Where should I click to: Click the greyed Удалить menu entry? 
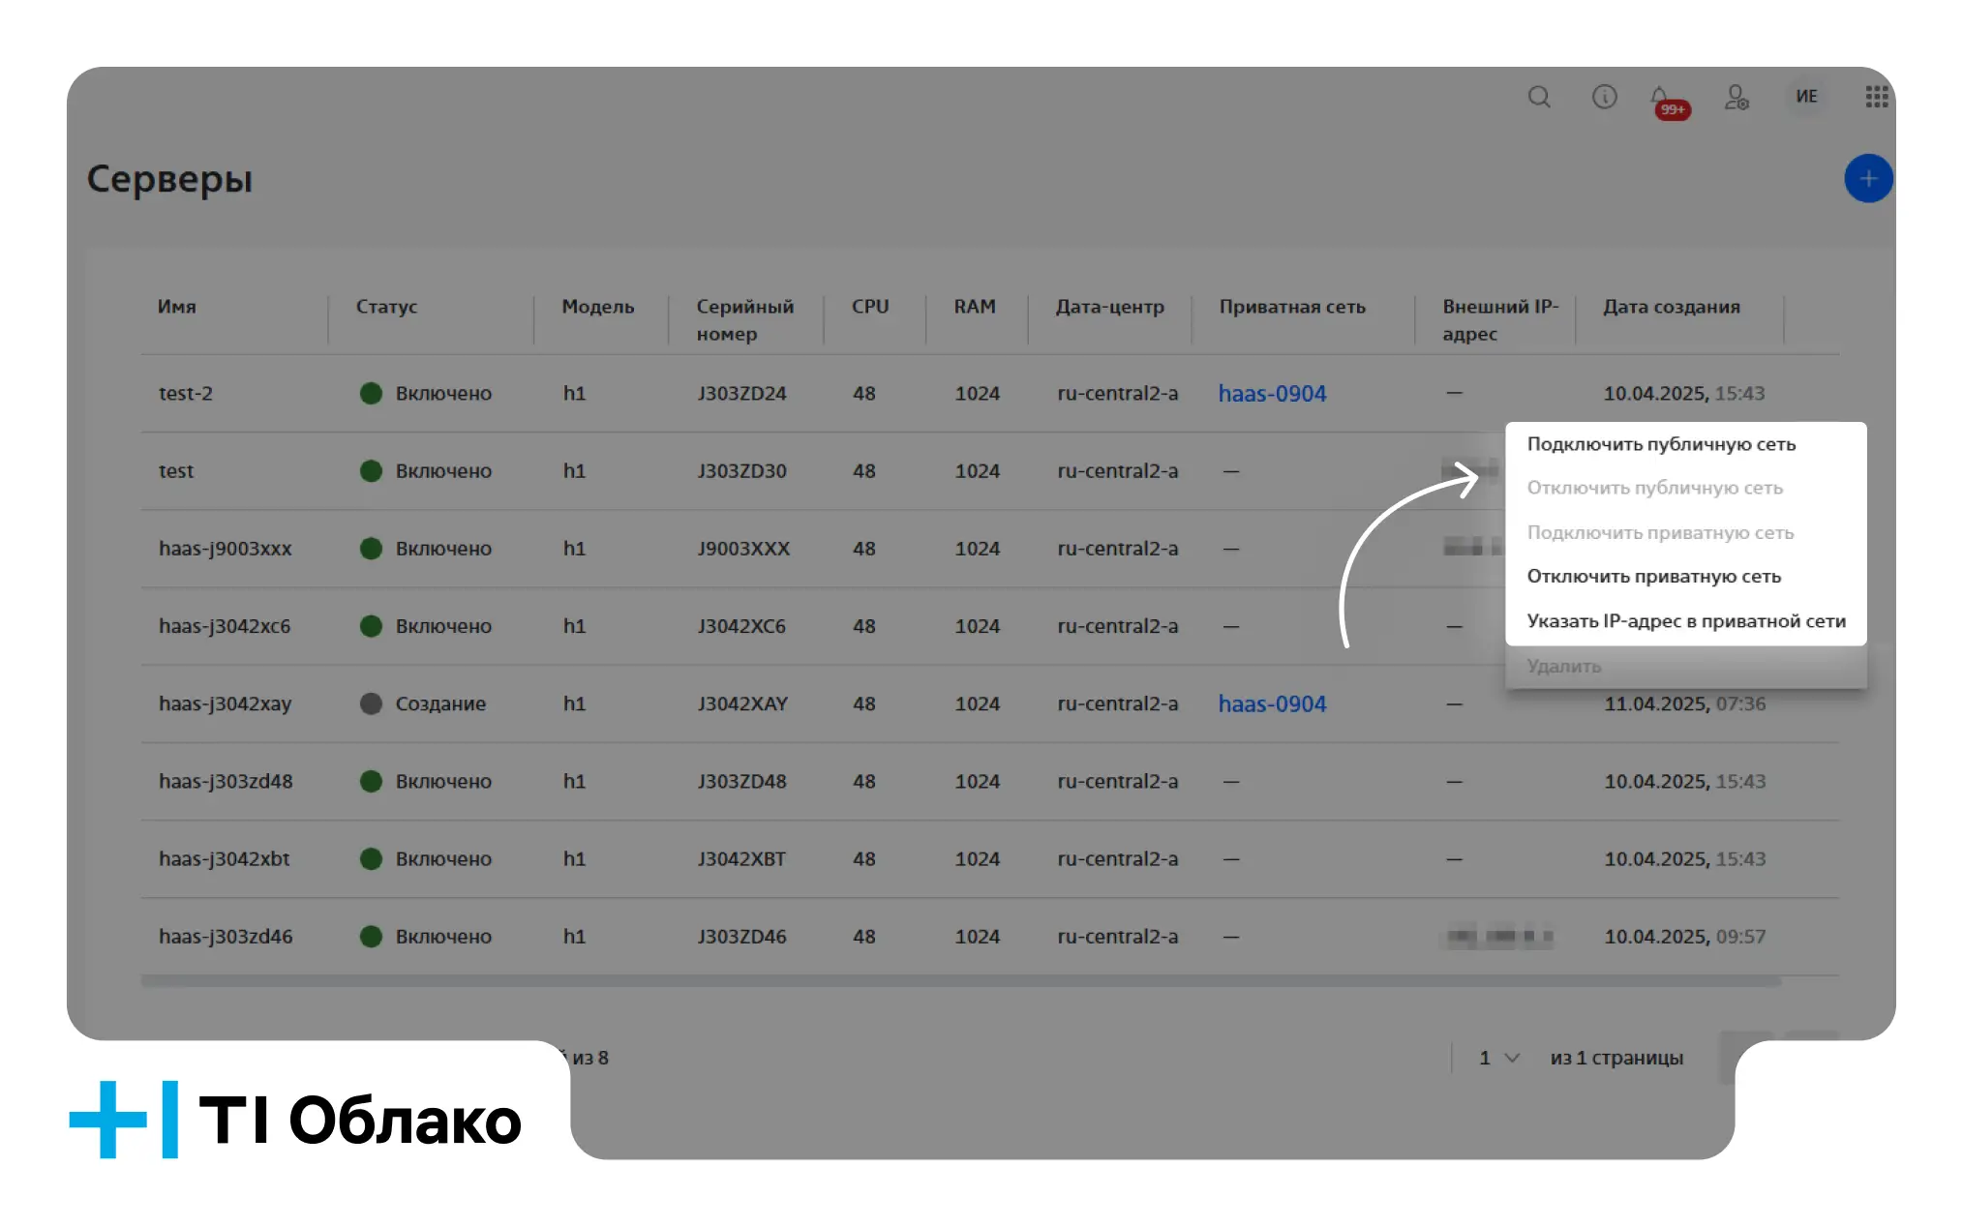point(1564,666)
